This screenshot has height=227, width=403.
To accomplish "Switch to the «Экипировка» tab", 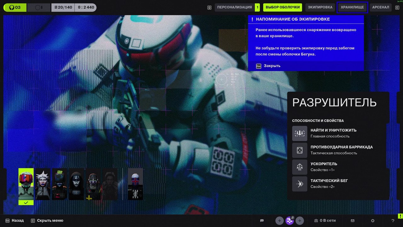I will coord(320,7).
